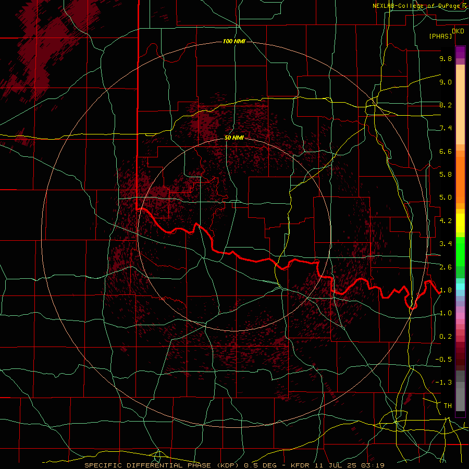Click the 6.6 legend value
This screenshot has height=469, width=469.
(446, 151)
